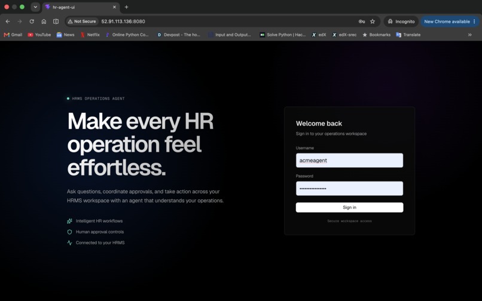Open the YouTube bookmark
The height and width of the screenshot is (301, 482).
(39, 35)
